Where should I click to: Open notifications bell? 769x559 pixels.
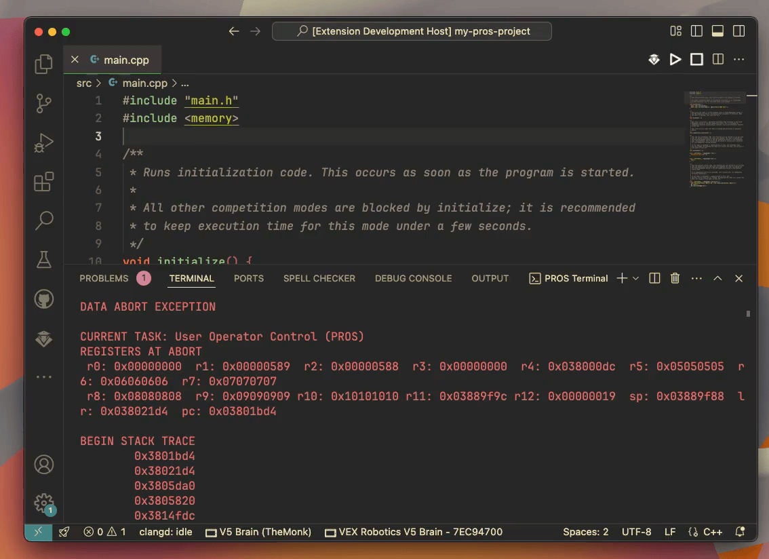point(740,532)
